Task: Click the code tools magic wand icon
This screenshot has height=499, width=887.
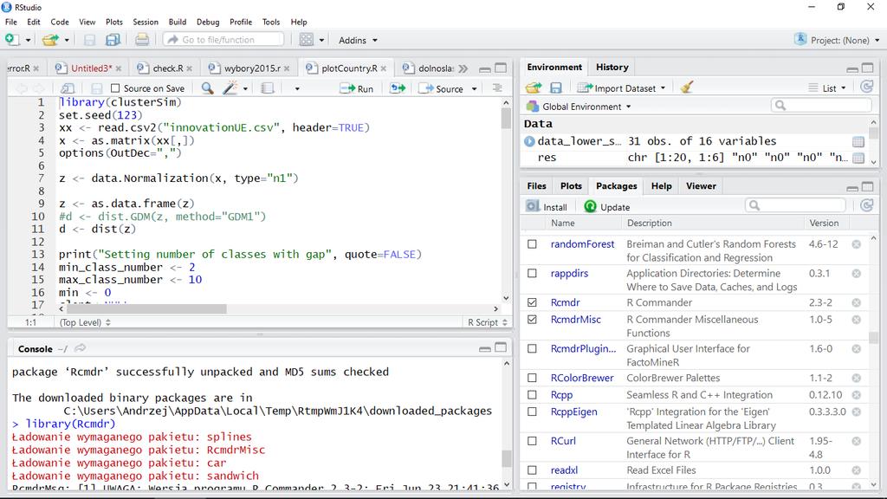Action: [x=230, y=88]
